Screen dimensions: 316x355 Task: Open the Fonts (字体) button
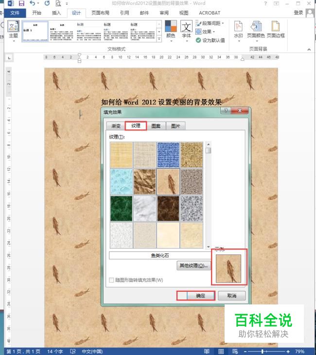(x=186, y=31)
